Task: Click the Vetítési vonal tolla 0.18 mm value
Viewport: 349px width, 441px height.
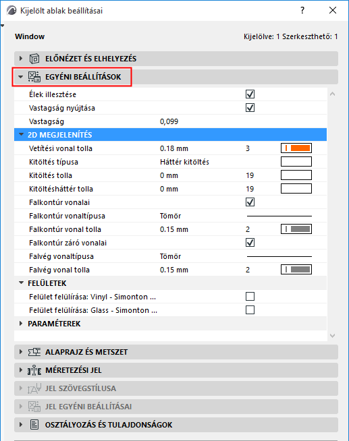Action: [x=174, y=148]
